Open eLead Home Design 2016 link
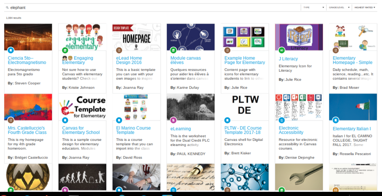Viewport: 382px width, 196px height. pyautogui.click(x=129, y=60)
